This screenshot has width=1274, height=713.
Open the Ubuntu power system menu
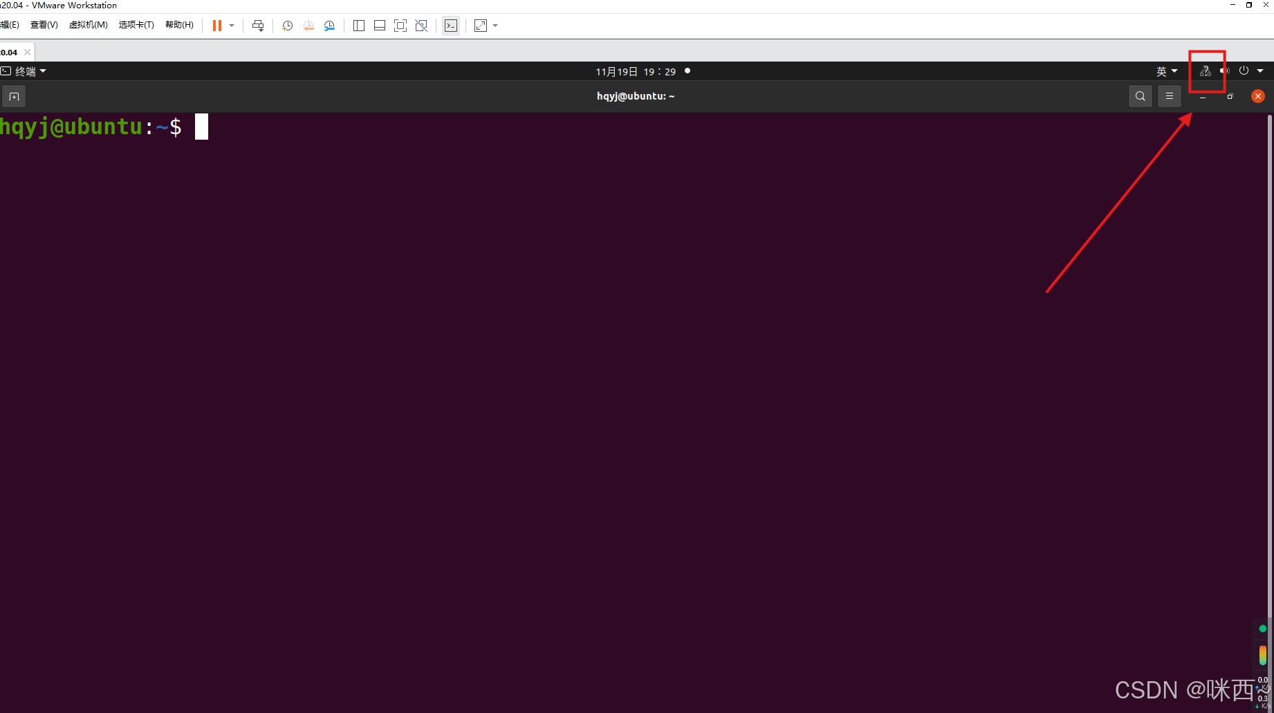pos(1244,71)
